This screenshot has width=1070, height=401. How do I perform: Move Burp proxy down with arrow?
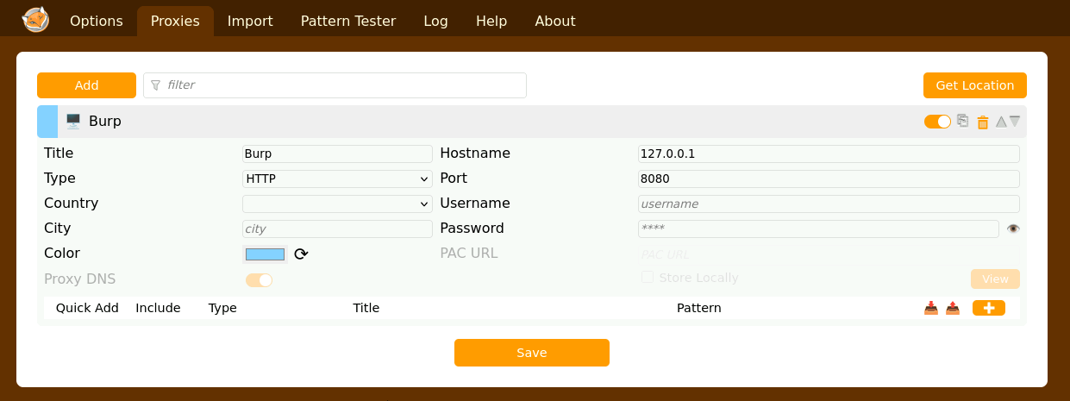coord(1015,122)
